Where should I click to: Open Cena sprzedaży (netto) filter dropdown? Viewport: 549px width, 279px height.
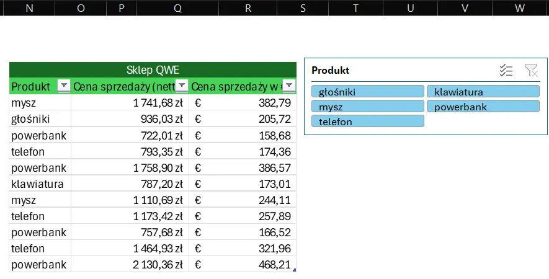[x=182, y=86]
